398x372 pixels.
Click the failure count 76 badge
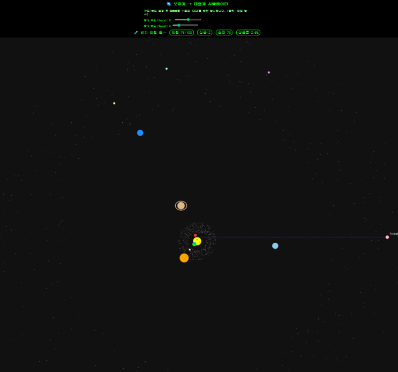tap(224, 33)
